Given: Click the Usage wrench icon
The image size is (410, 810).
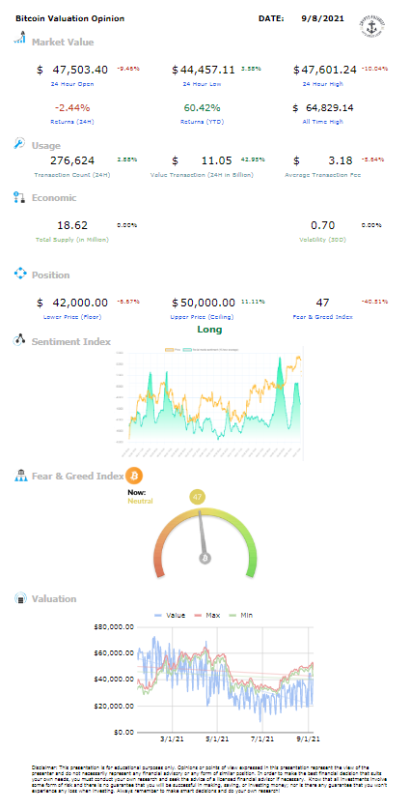Looking at the screenshot, I should (19, 144).
